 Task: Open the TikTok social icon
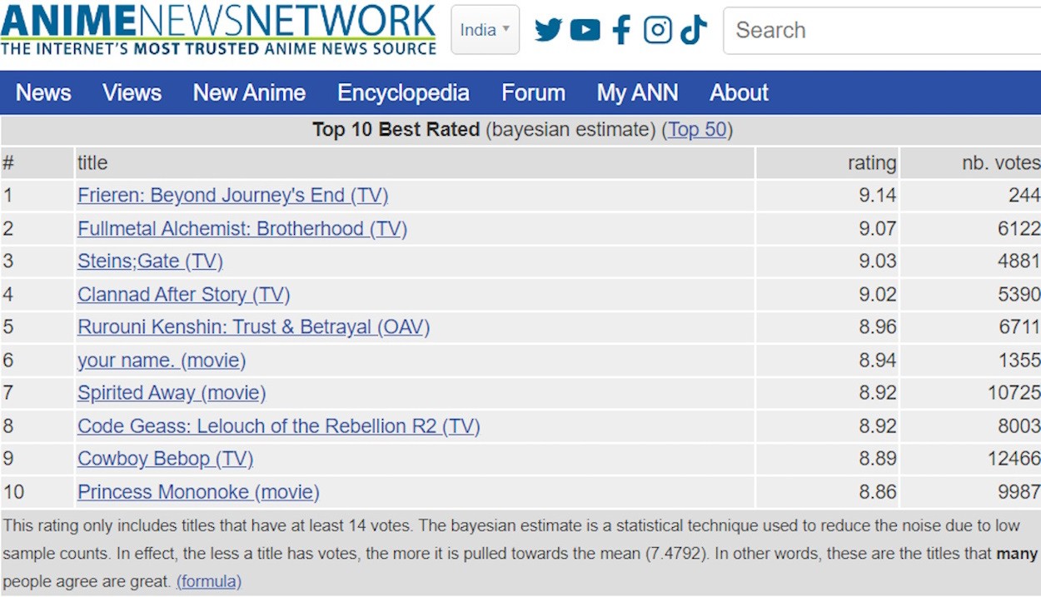click(x=694, y=30)
